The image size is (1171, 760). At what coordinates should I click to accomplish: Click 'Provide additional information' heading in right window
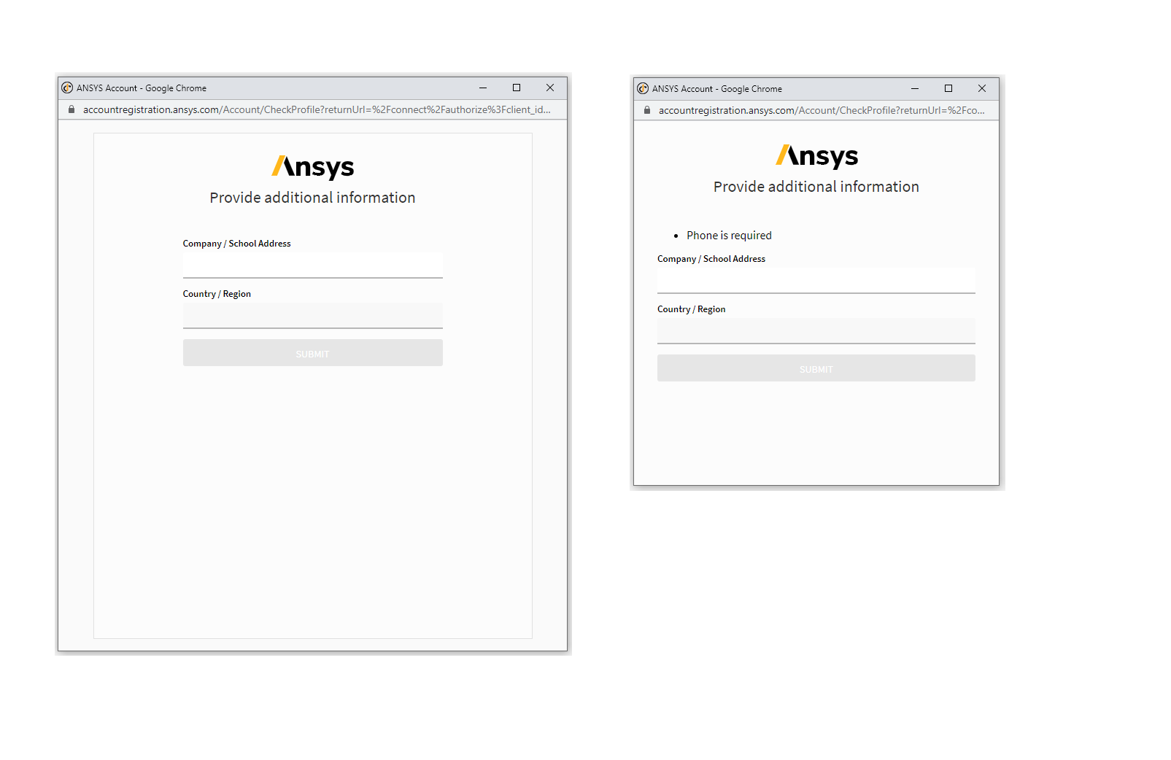click(x=816, y=187)
